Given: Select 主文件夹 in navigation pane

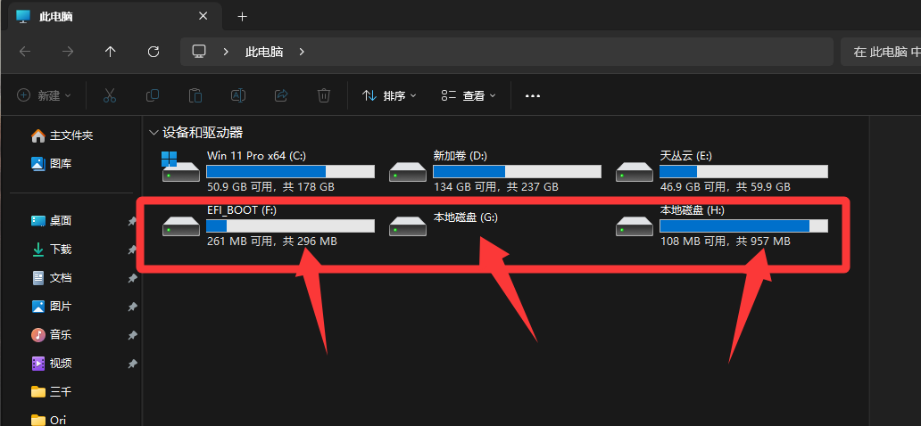Looking at the screenshot, I should [72, 135].
